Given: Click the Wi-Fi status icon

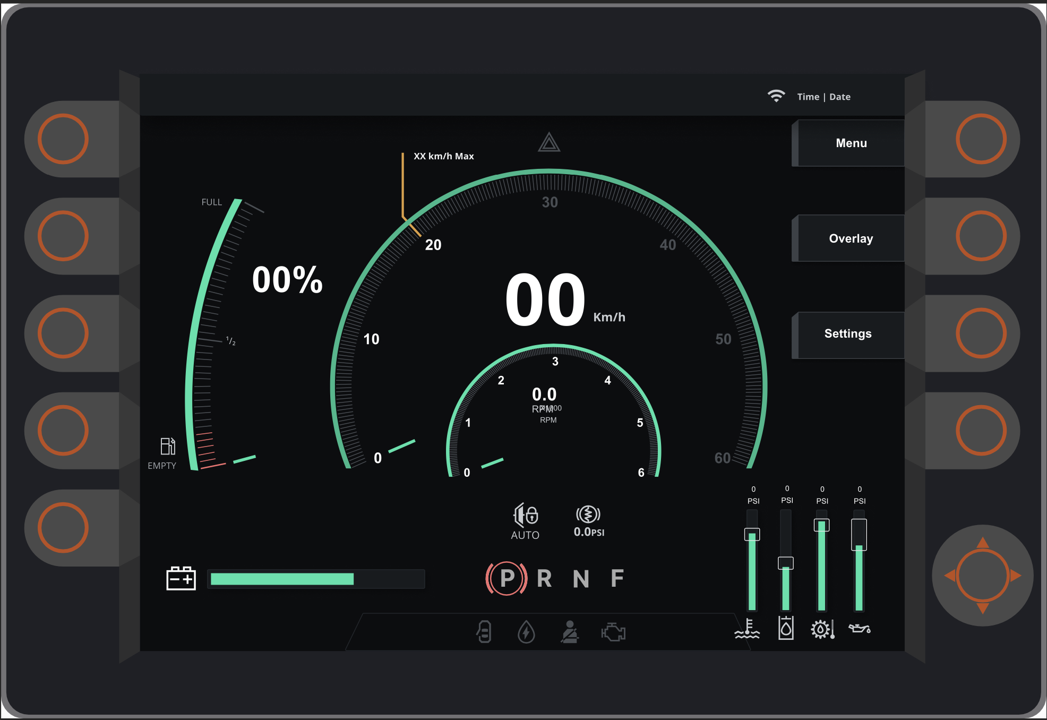Looking at the screenshot, I should 776,96.
